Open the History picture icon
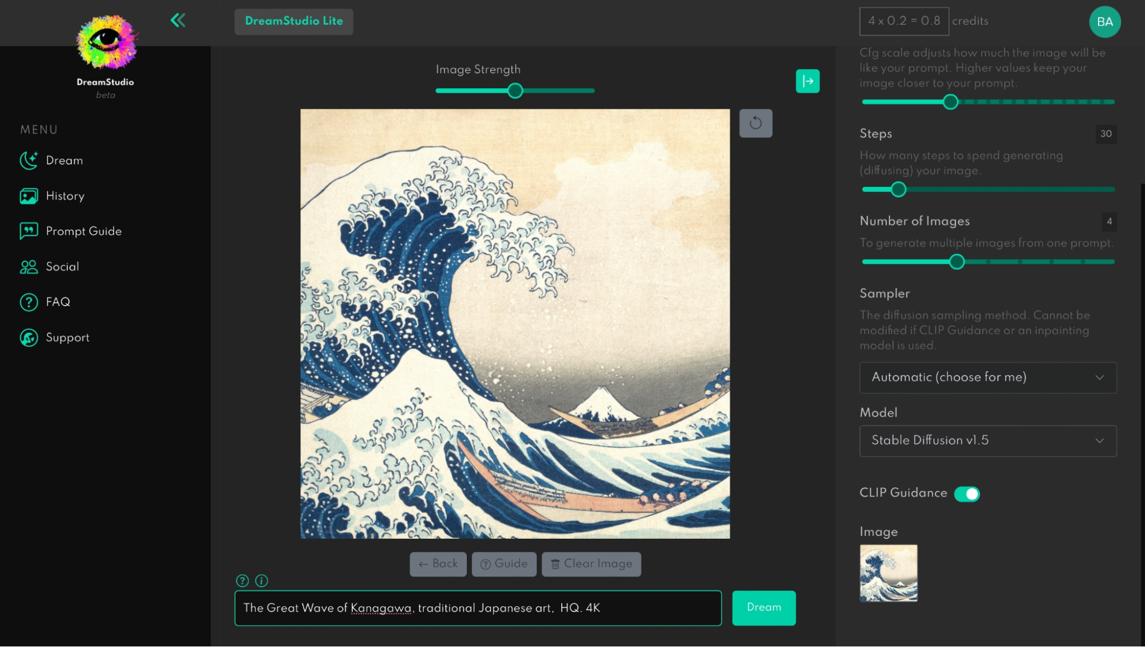Viewport: 1145px width, 647px height. [x=29, y=196]
